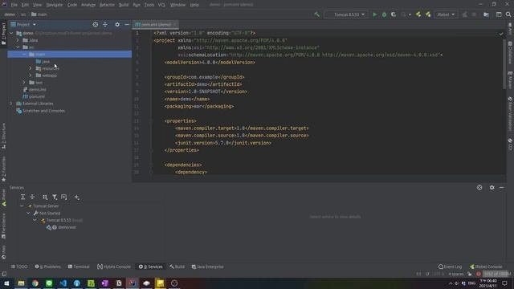The height and width of the screenshot is (289, 514).
Task: Click Group By icon in Services toolbar
Action: (x=45, y=197)
